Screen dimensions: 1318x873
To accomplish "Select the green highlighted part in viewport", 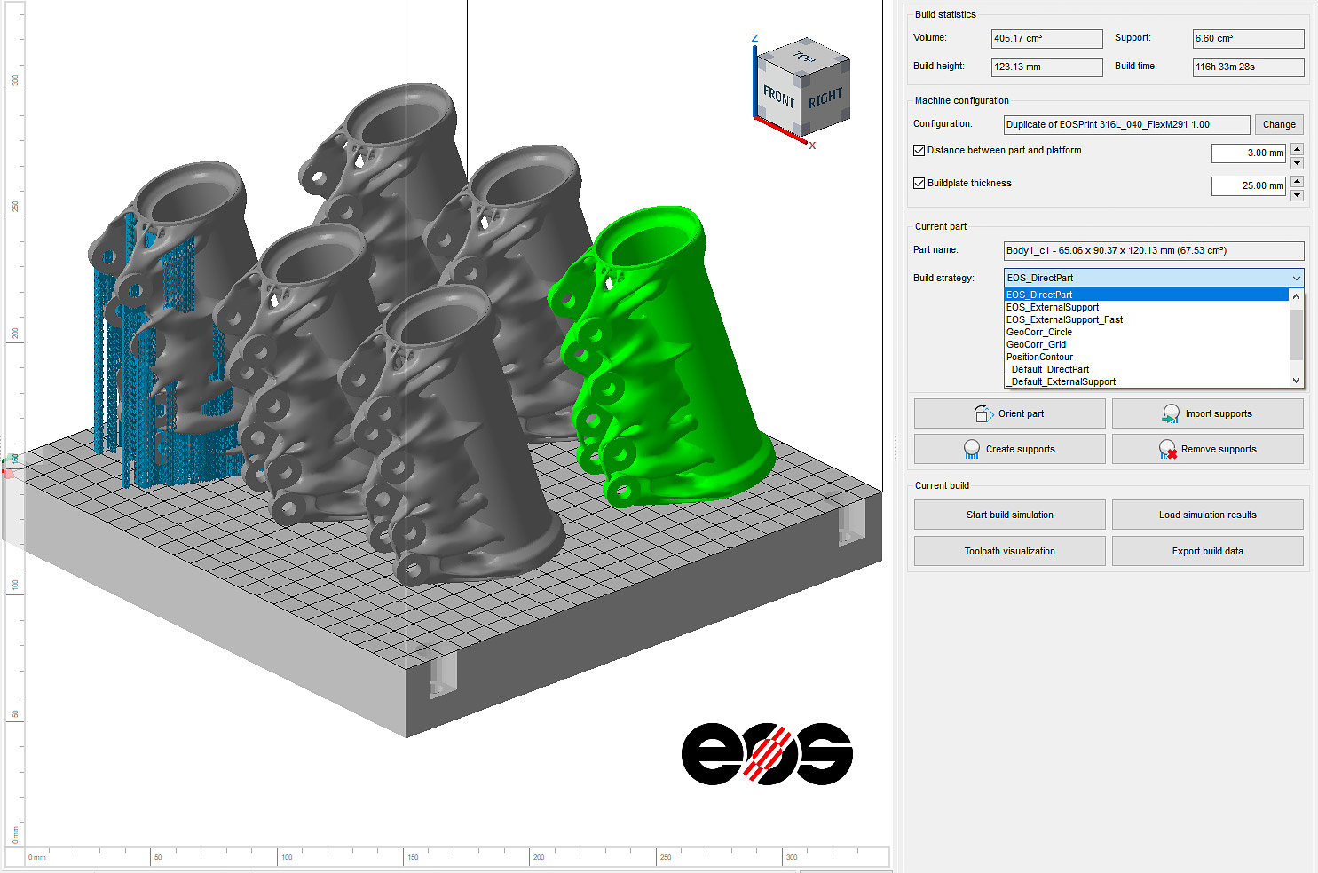I will (675, 355).
